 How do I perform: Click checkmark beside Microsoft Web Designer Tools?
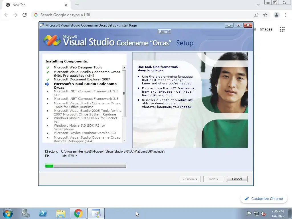(x=48, y=68)
